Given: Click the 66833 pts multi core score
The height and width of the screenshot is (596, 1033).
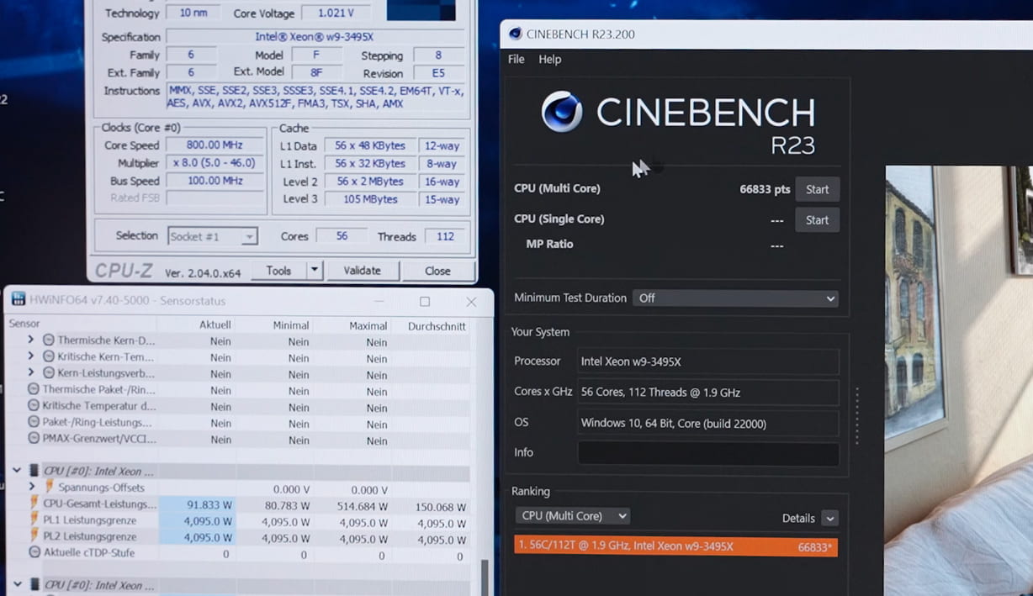Looking at the screenshot, I should (765, 189).
